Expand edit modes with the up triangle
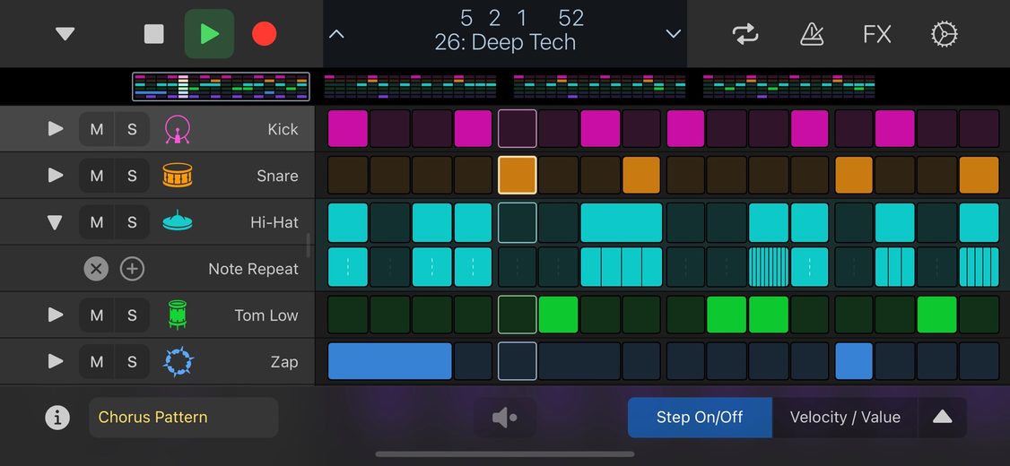The height and width of the screenshot is (466, 1010). point(943,417)
